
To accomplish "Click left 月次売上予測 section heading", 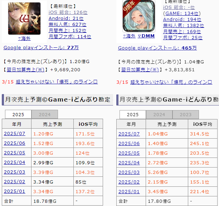I will (x=58, y=99).
